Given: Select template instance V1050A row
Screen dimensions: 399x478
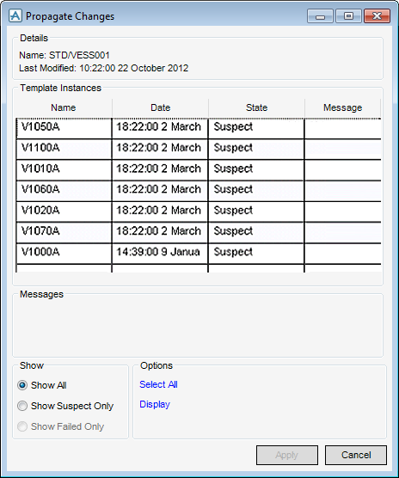Looking at the screenshot, I should 199,128.
